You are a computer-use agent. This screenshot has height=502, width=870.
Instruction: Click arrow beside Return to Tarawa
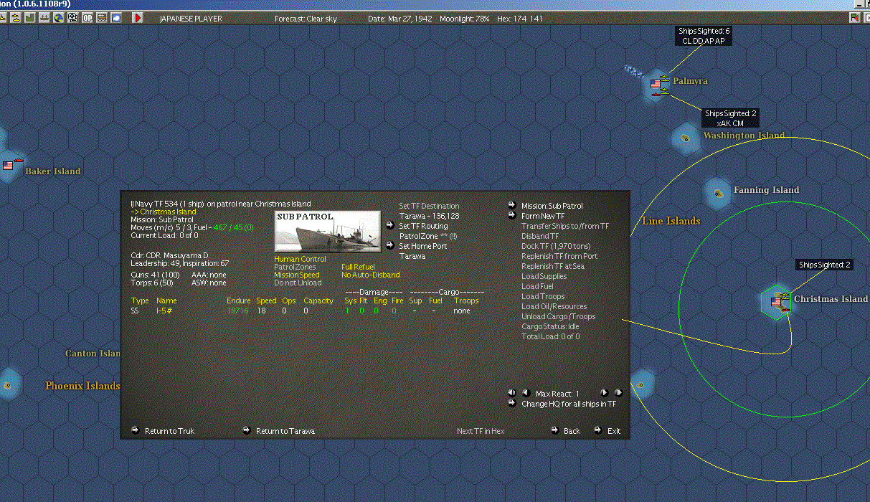(x=246, y=430)
